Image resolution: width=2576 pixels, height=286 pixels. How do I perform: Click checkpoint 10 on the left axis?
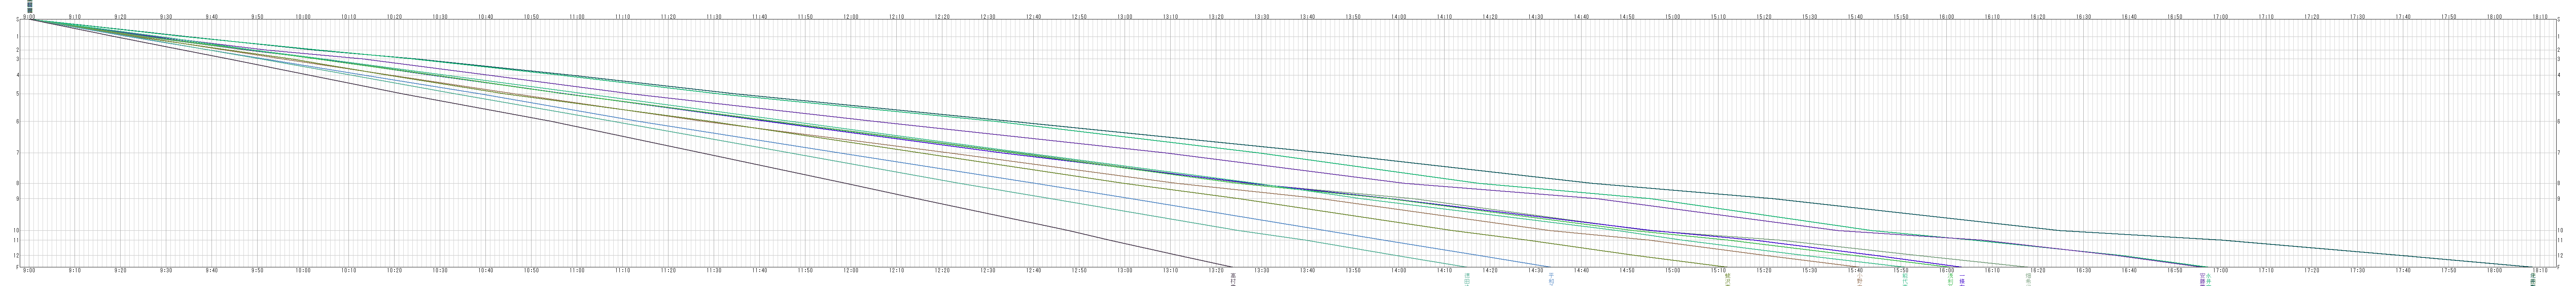(x=16, y=230)
